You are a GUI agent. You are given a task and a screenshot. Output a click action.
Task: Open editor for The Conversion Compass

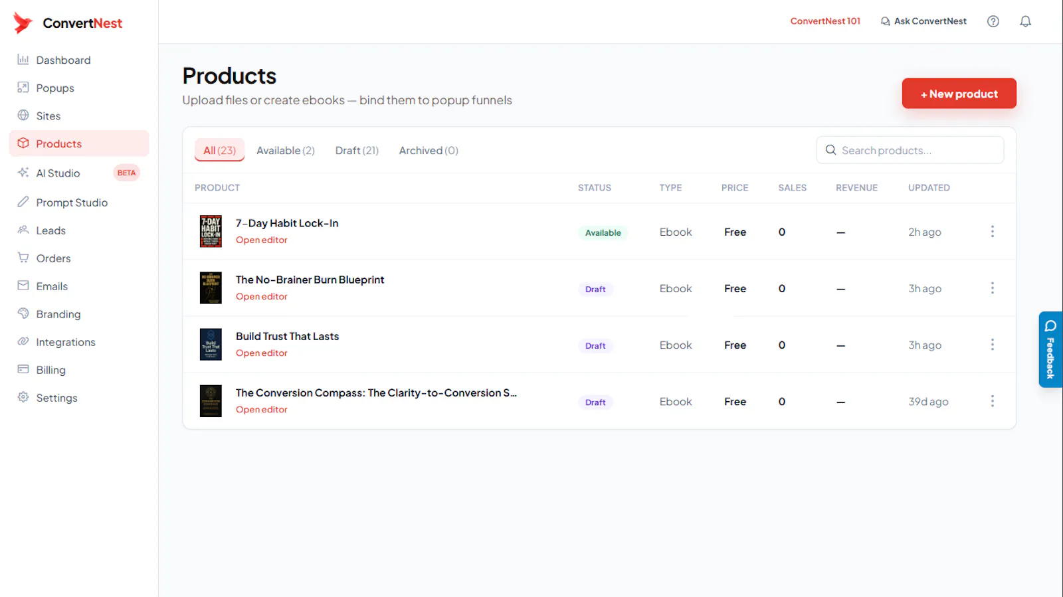coord(262,410)
